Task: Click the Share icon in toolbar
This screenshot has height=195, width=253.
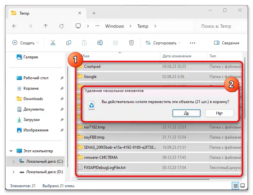Action: click(116, 43)
